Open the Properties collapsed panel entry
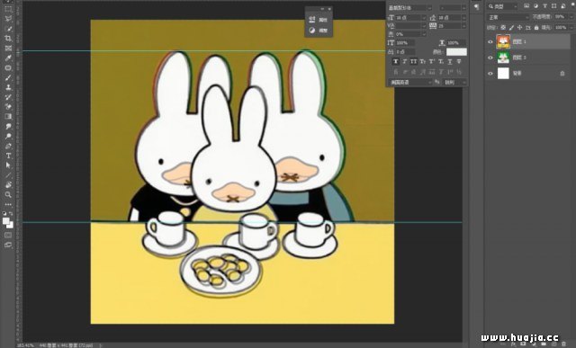Screen dimensions: 576x348 click(319, 20)
